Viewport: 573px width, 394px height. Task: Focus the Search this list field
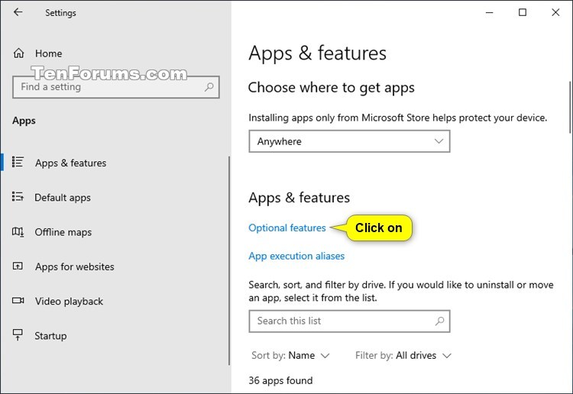click(x=349, y=321)
